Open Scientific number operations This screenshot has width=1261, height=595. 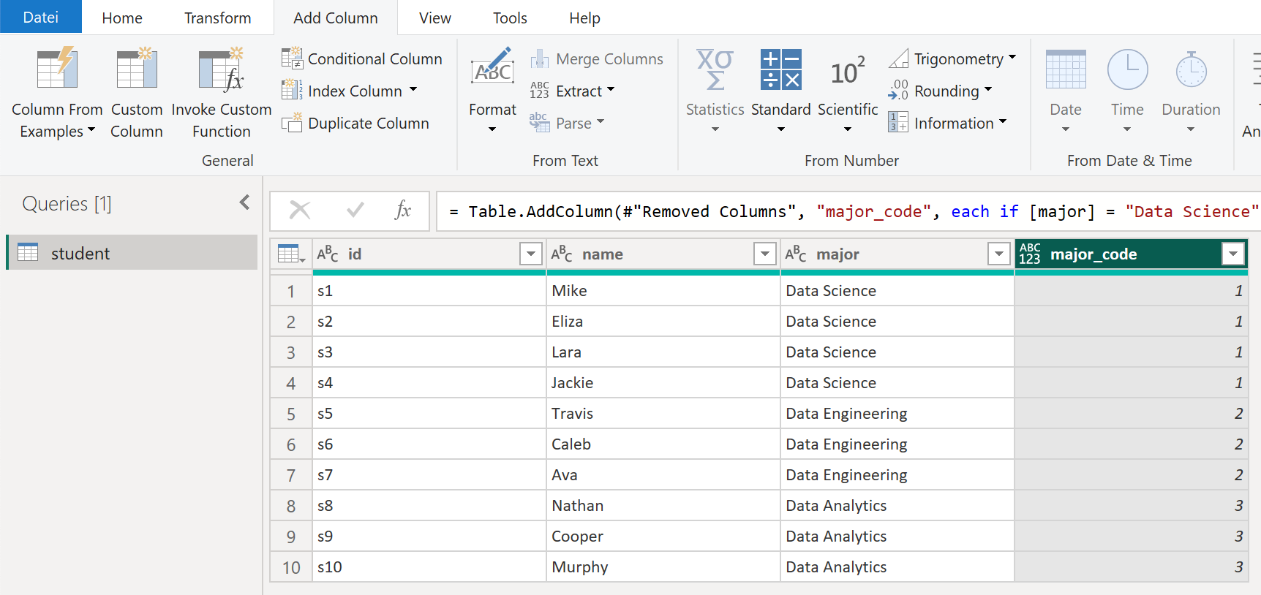[847, 72]
